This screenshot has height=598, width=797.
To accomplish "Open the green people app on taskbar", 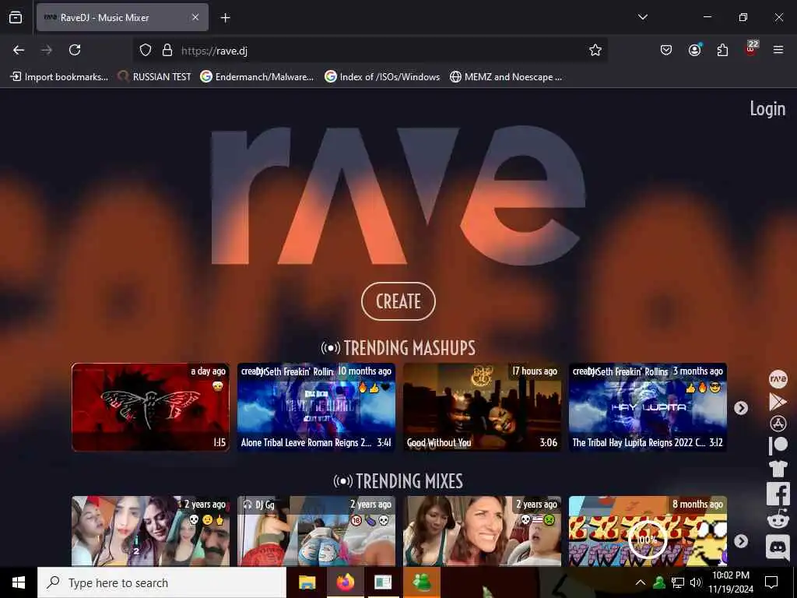I will pos(422,582).
